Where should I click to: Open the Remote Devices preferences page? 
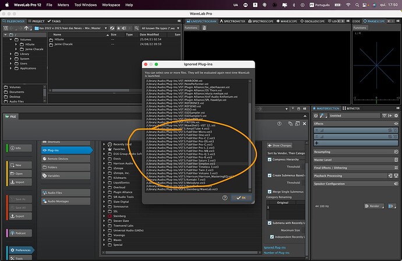66,158
